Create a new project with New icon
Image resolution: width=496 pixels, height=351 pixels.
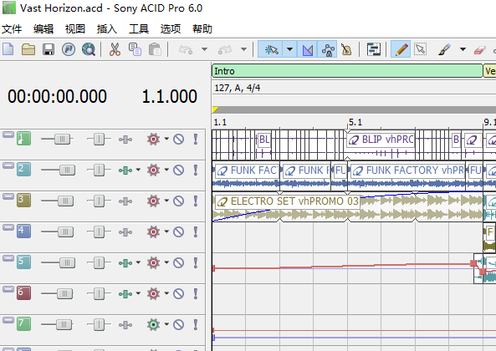coord(8,49)
